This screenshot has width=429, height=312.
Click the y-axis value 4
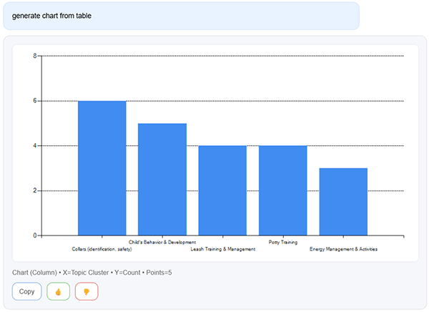[35, 146]
